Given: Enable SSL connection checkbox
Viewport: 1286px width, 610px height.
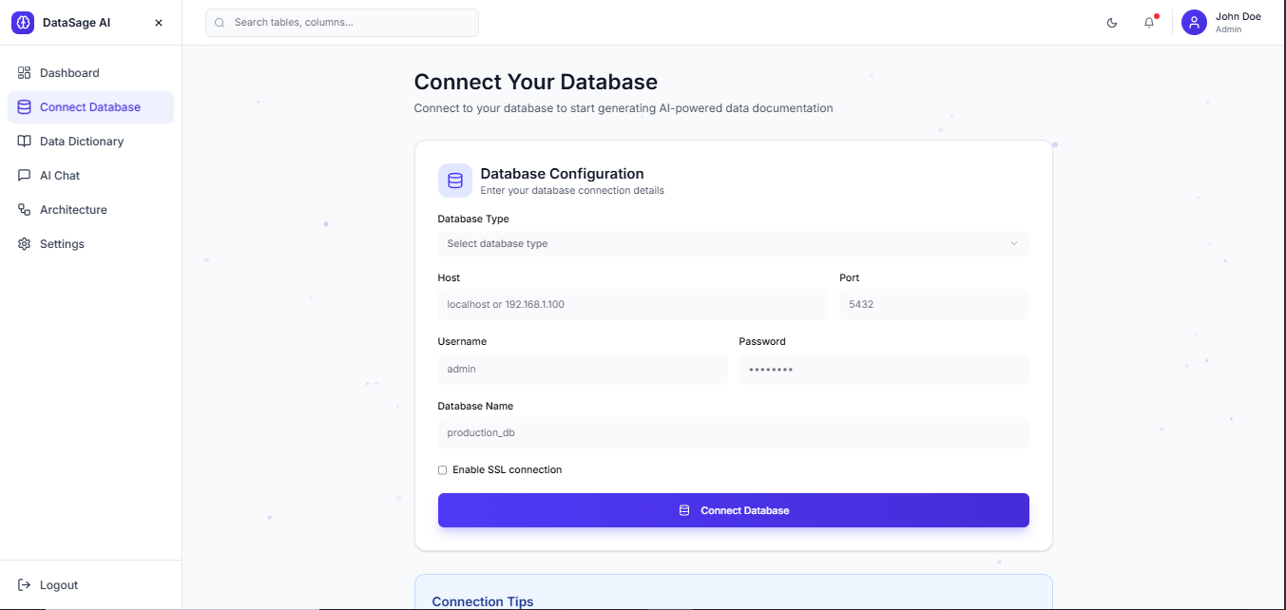Looking at the screenshot, I should click(442, 470).
